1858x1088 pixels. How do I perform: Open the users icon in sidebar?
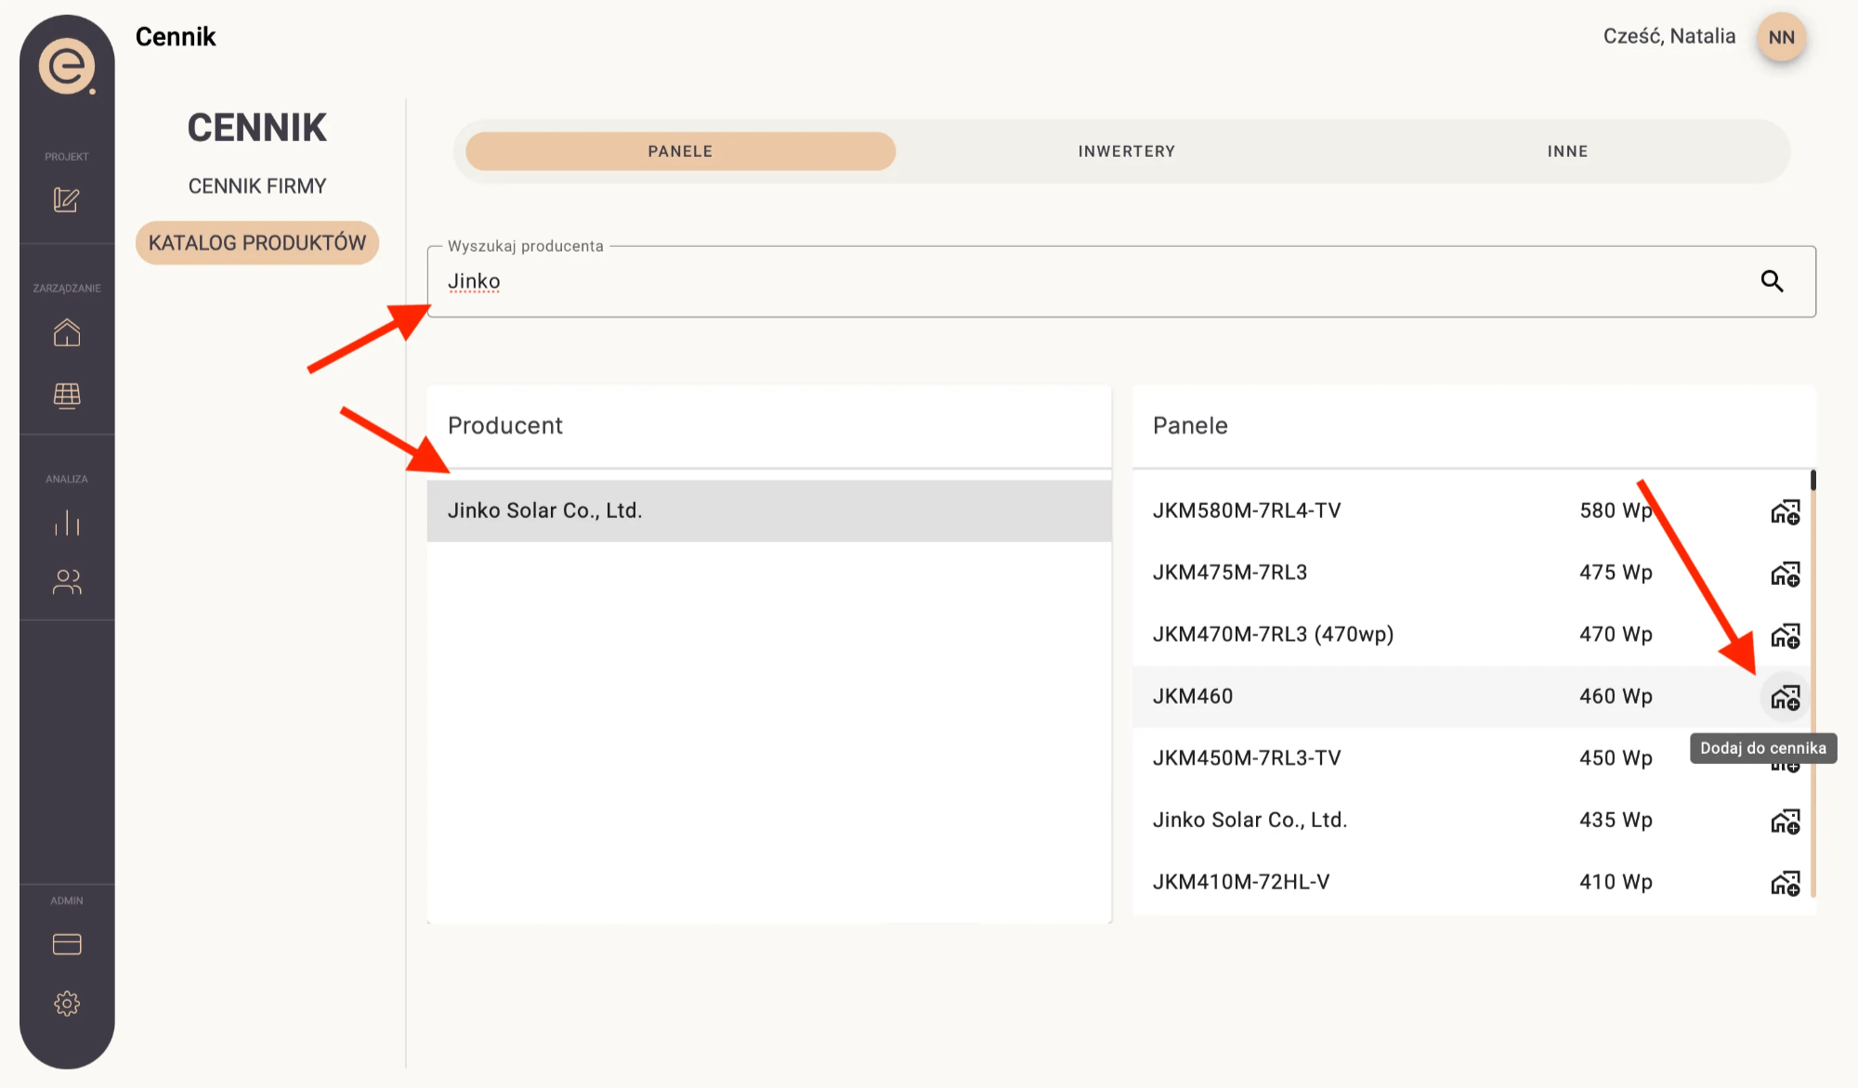tap(67, 582)
